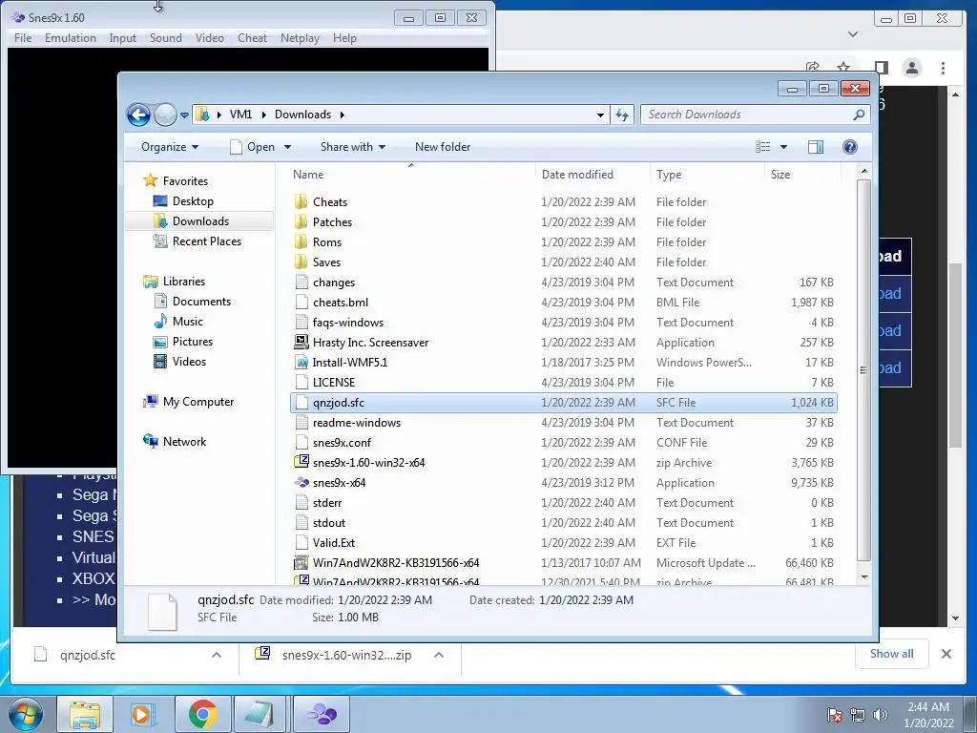Click the file list vertical scrollbar
Viewport: 977px width, 733px height.
pos(863,370)
